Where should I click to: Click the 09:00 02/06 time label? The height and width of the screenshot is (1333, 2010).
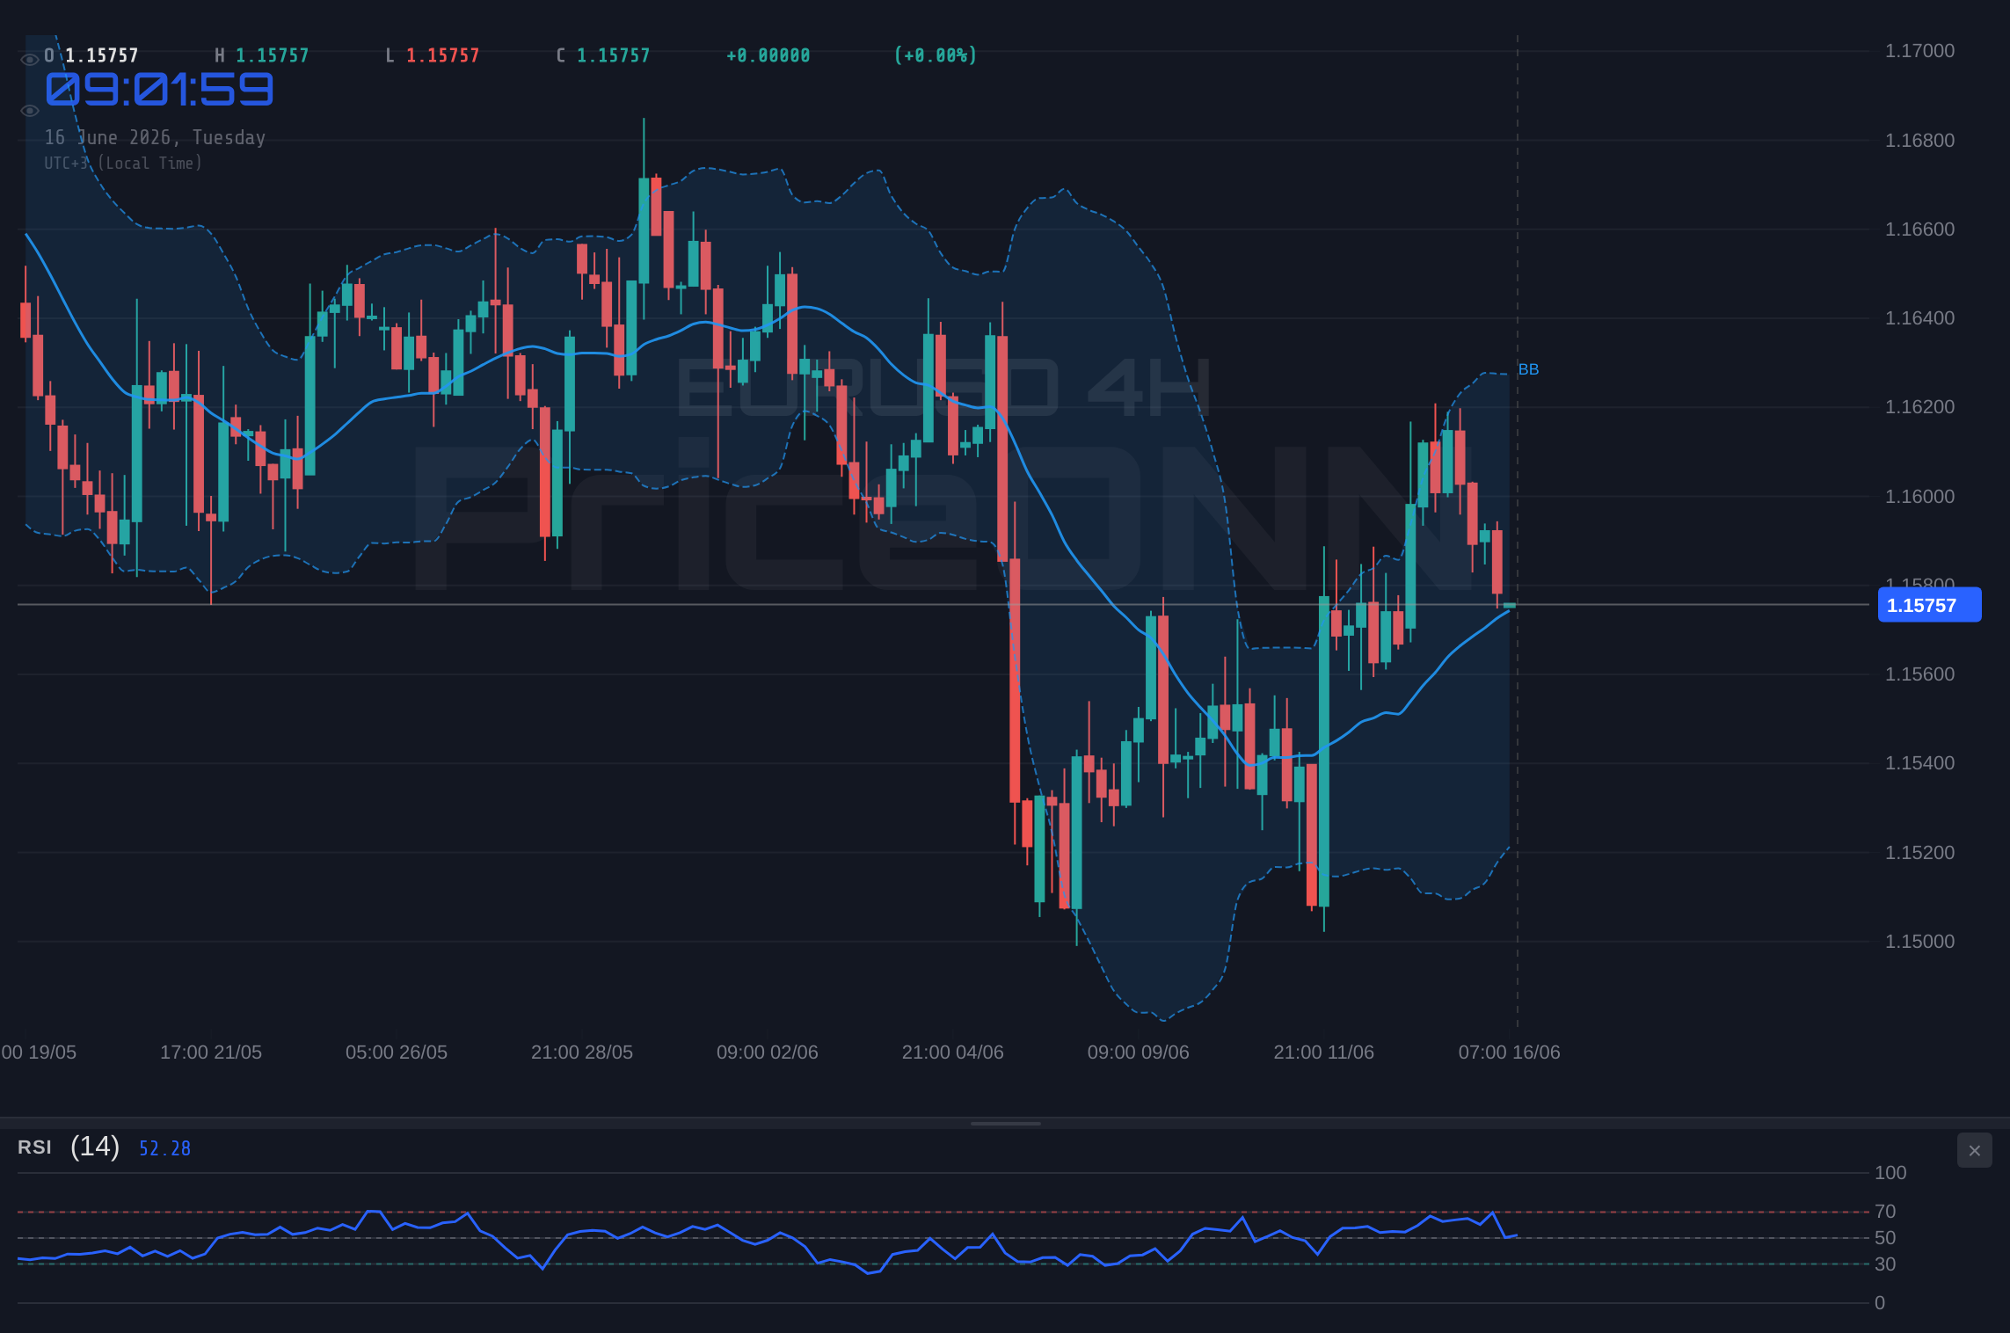[x=768, y=1053]
